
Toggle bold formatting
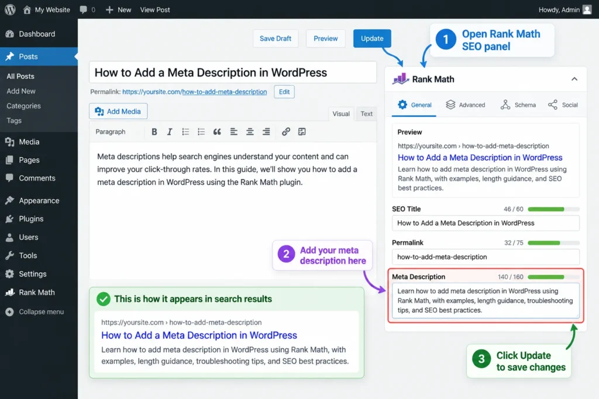154,131
